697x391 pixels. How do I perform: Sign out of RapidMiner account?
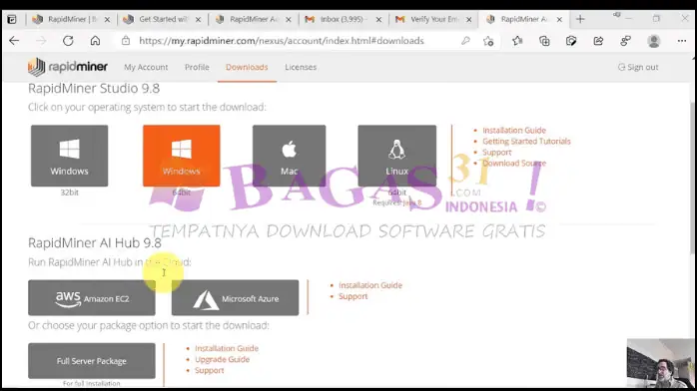click(638, 67)
